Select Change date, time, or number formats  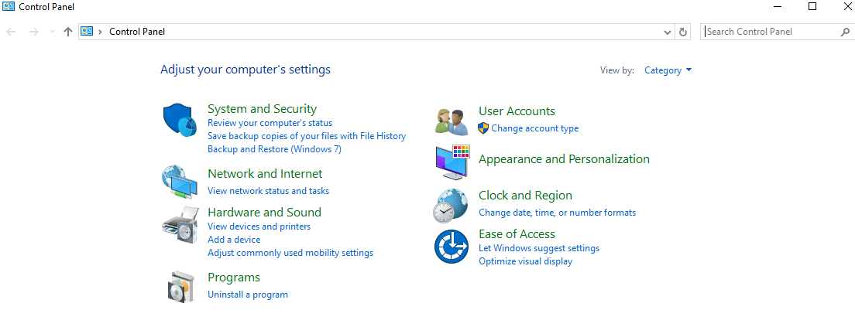pos(558,213)
